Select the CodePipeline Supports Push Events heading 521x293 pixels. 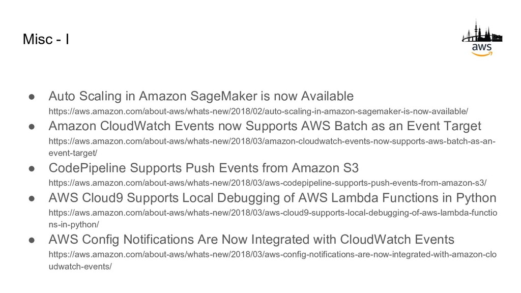[x=204, y=168]
